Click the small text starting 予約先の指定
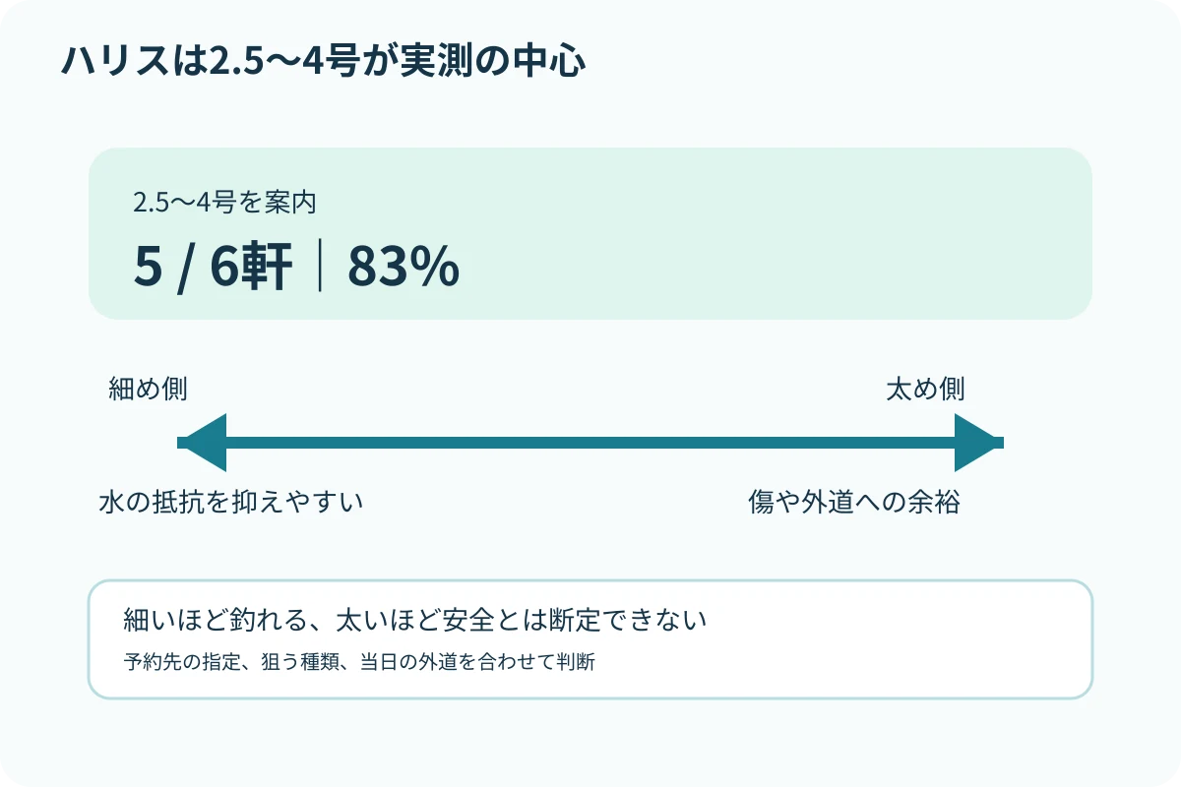The height and width of the screenshot is (787, 1181). tap(359, 661)
